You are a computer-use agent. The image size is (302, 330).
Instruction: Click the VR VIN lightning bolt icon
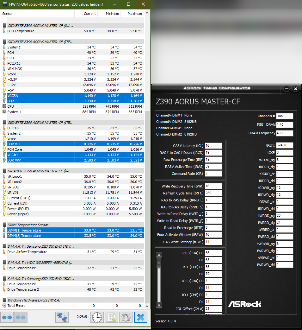[x=4, y=193]
